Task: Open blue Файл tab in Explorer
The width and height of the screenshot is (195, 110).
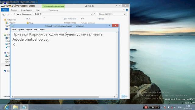Action: point(5,10)
